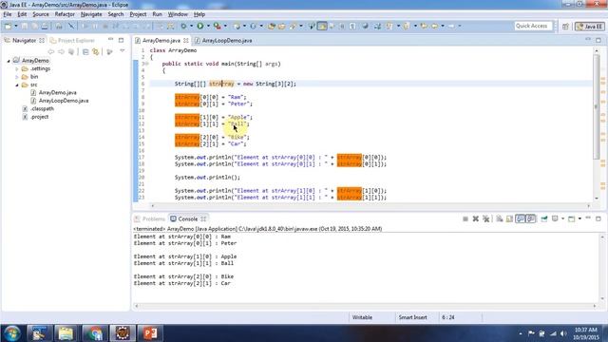Viewport: 608px width, 342px height.
Task: Click the line 3 fold marker in editor
Action: [146, 64]
